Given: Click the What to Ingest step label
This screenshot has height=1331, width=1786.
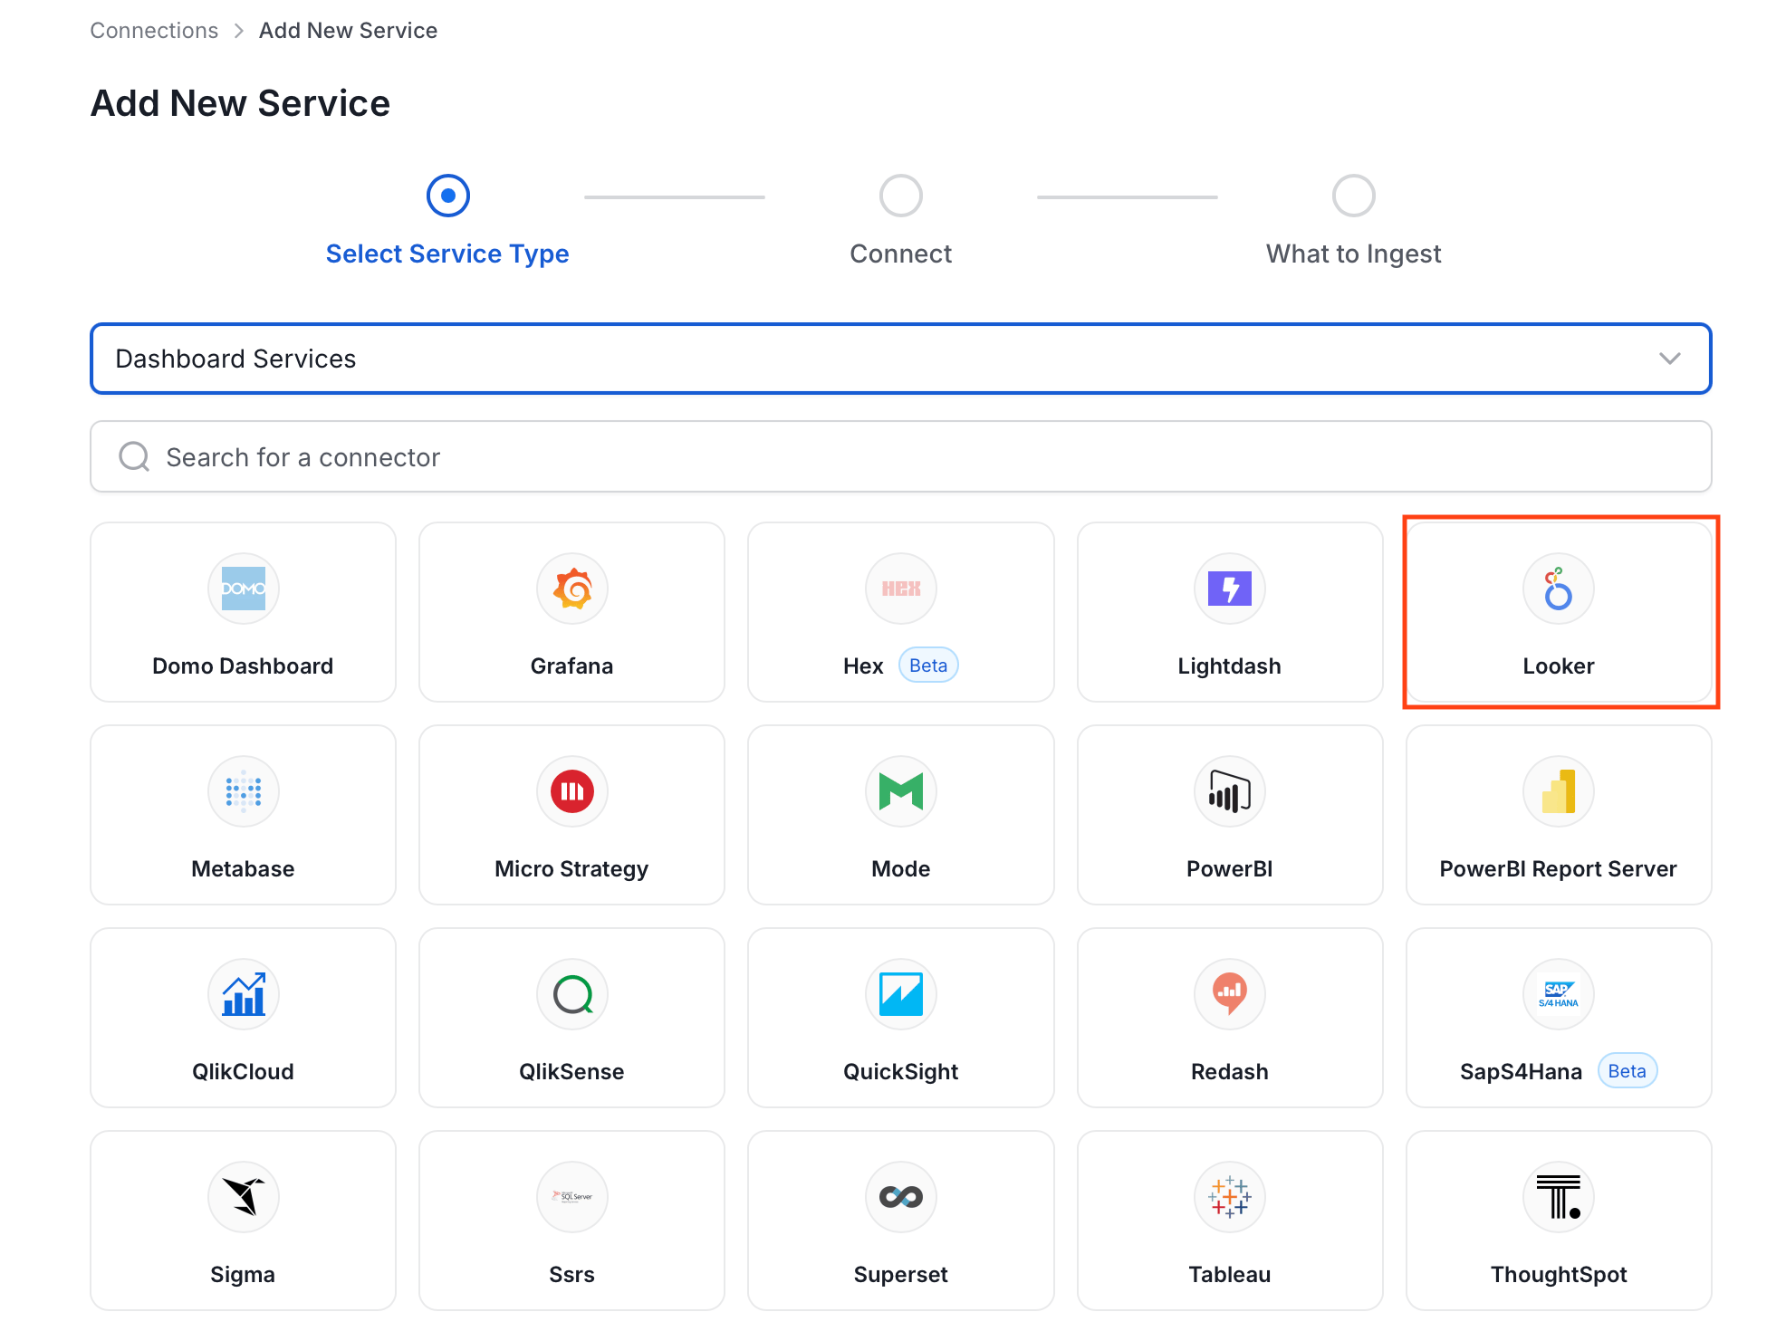Looking at the screenshot, I should click(x=1353, y=254).
